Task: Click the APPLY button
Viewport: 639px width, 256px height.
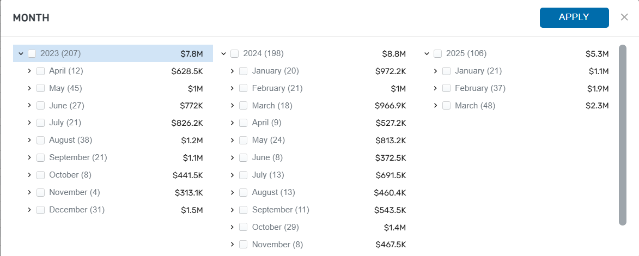Action: (x=574, y=17)
